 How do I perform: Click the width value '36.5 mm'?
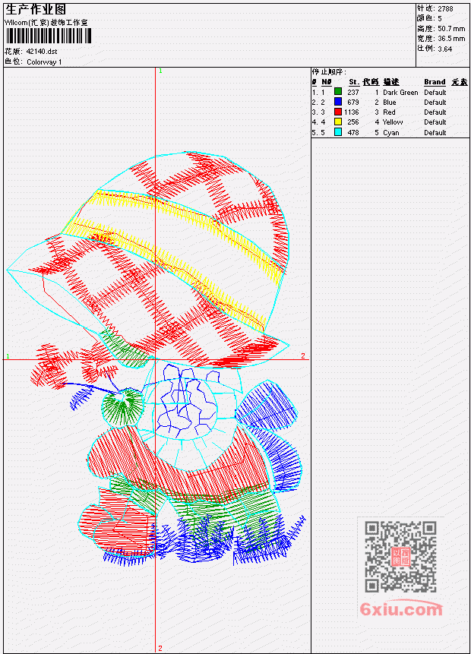click(x=451, y=39)
